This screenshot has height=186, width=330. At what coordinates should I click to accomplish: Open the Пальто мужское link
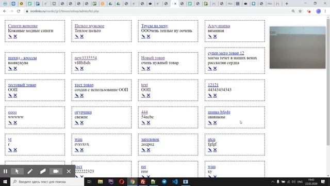pyautogui.click(x=89, y=26)
